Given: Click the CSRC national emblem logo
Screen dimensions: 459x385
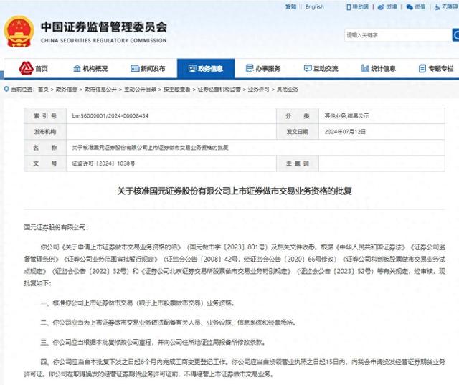Looking at the screenshot, I should [19, 32].
